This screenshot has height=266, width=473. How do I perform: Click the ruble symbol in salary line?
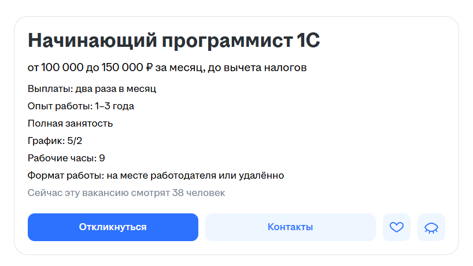tap(149, 68)
